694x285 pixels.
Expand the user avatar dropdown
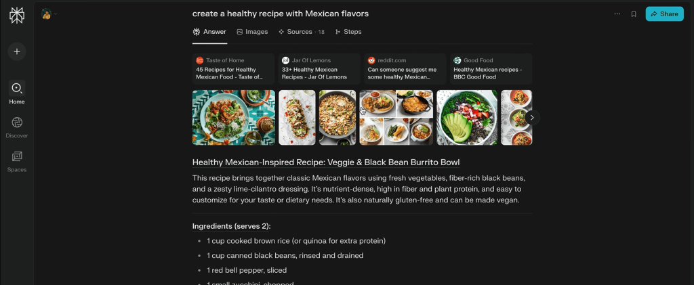pyautogui.click(x=49, y=14)
